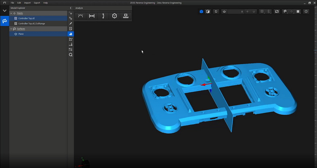Screen dimensions: 317x168
Task: Select the Plane surface item
Action: 21,34
